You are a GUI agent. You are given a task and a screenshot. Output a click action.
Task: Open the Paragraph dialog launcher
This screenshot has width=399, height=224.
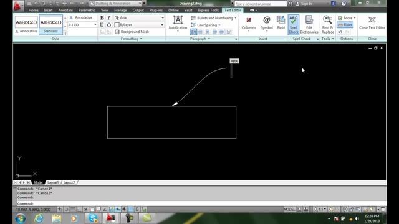tap(236, 39)
